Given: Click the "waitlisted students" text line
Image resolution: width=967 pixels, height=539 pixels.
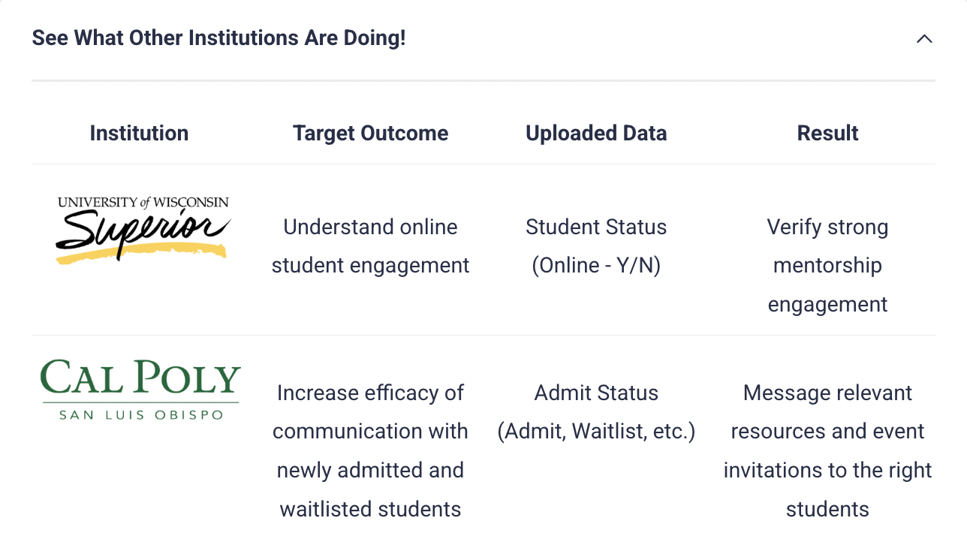Looking at the screenshot, I should point(370,509).
